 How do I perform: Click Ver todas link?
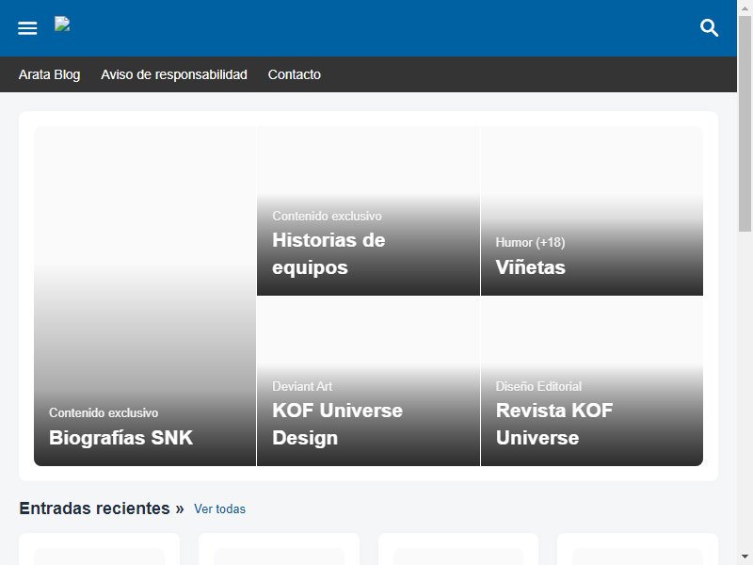(219, 508)
